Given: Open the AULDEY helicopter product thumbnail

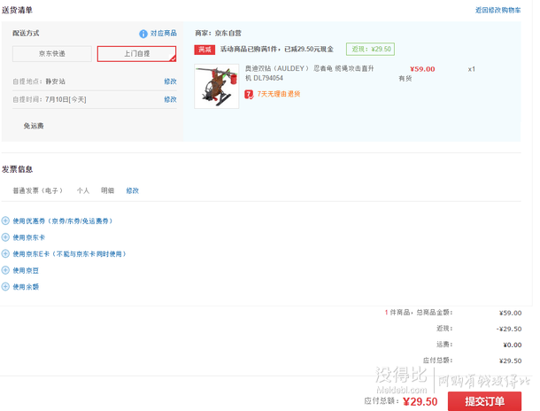Looking at the screenshot, I should tap(217, 86).
